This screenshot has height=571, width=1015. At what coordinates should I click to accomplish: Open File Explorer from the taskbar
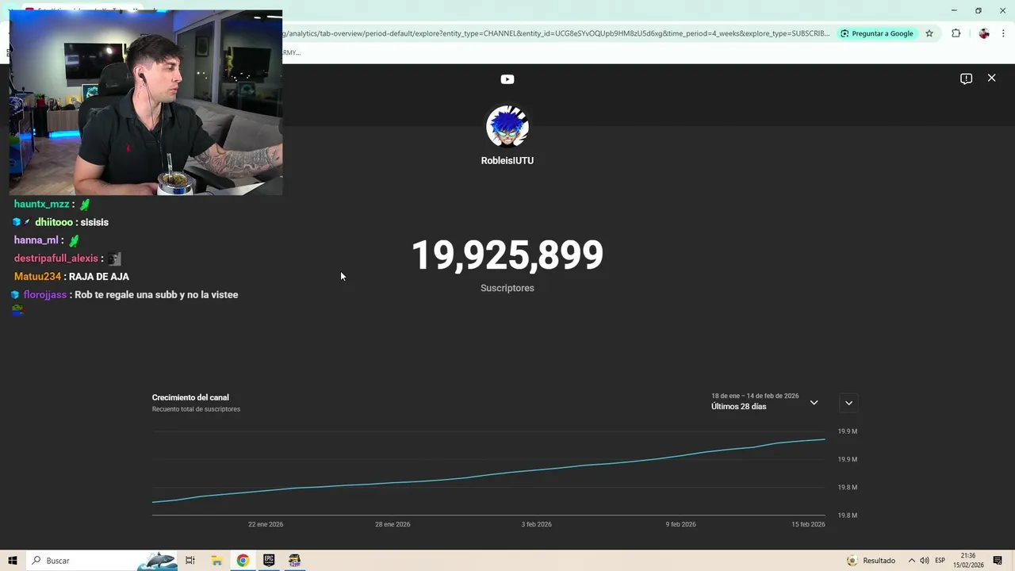point(216,561)
